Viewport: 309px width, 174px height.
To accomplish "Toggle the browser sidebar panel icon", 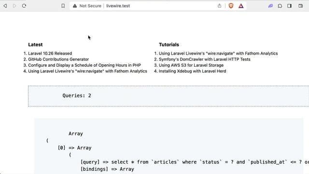I will 289,6.
